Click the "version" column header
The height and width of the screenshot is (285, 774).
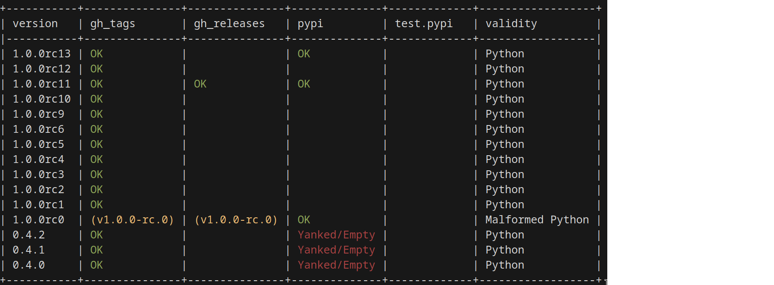35,24
